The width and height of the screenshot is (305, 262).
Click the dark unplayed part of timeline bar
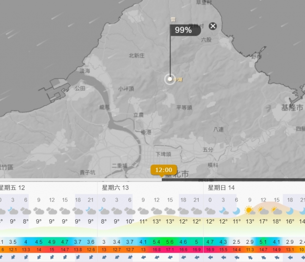(x=233, y=180)
